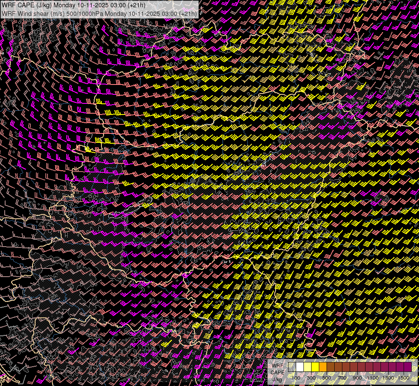Screen dimensions: 419x386
Task: Click the 900 label on the legend
Action: 357,377
